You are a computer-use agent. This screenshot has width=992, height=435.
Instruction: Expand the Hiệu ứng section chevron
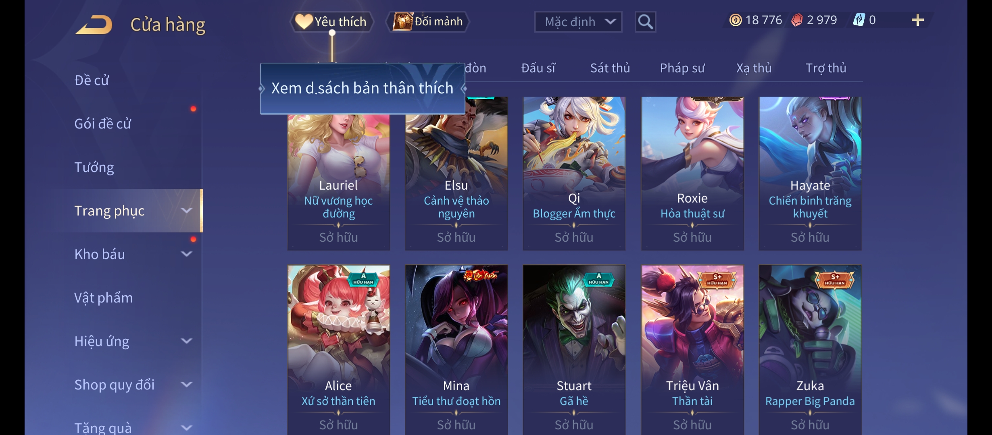[186, 341]
